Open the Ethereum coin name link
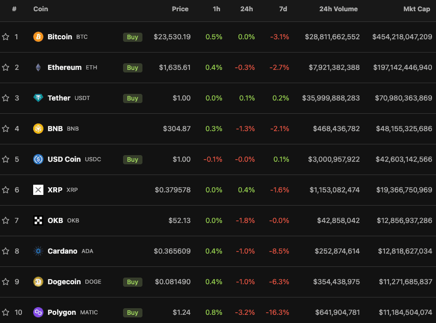This screenshot has height=323, width=436. (64, 67)
